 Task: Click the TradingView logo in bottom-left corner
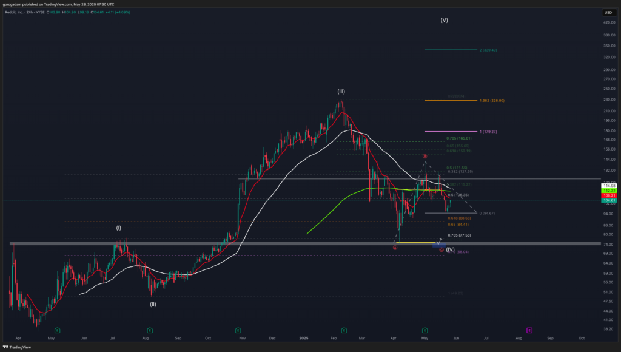(16, 347)
